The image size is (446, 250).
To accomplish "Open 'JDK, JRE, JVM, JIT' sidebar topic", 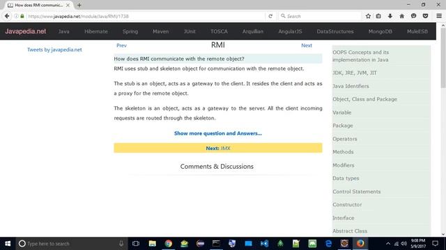I will [x=355, y=73].
